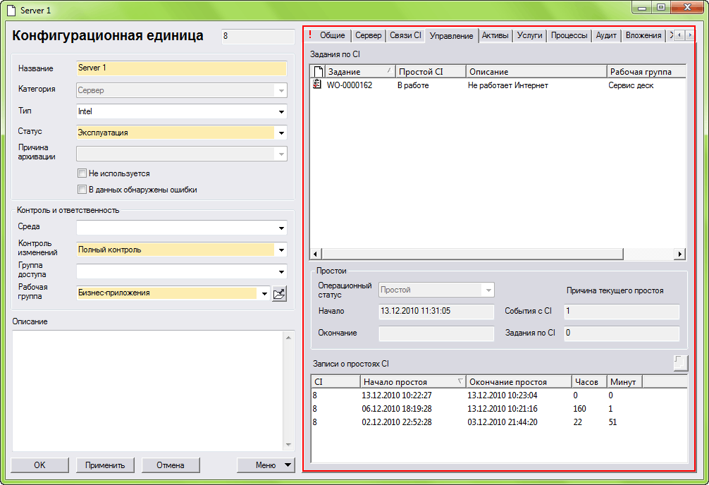This screenshot has height=485, width=709.
Task: Open the Процессы tab
Action: click(x=569, y=35)
